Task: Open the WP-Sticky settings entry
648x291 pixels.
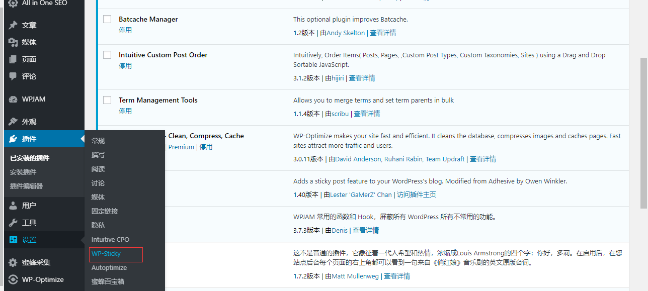Action: click(106, 253)
